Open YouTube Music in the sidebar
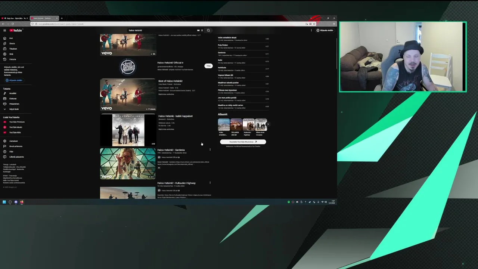 click(x=16, y=127)
